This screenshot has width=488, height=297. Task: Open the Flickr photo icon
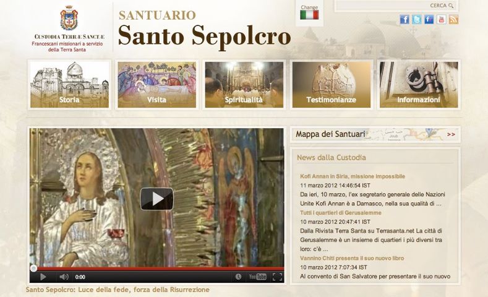(429, 19)
